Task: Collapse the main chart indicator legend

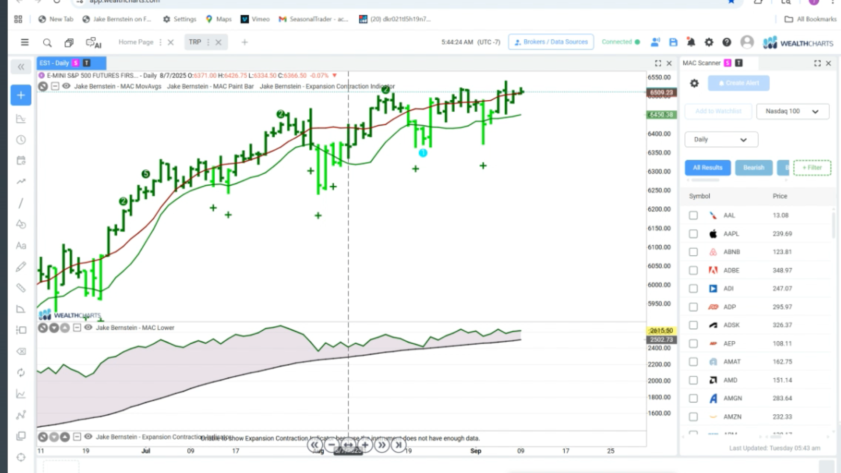Action: tap(55, 86)
